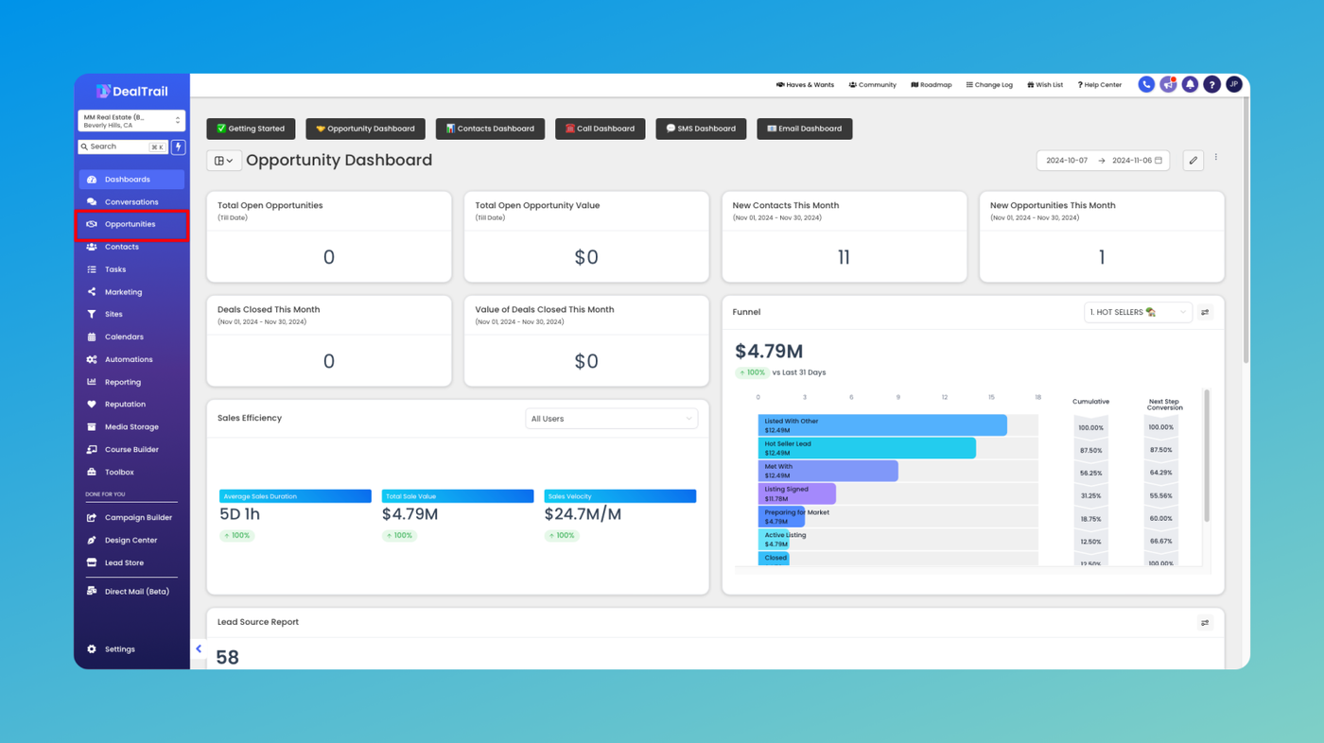Screen dimensions: 1324x743
Task: Click the Funnel widget filter settings icon
Action: tap(1205, 312)
